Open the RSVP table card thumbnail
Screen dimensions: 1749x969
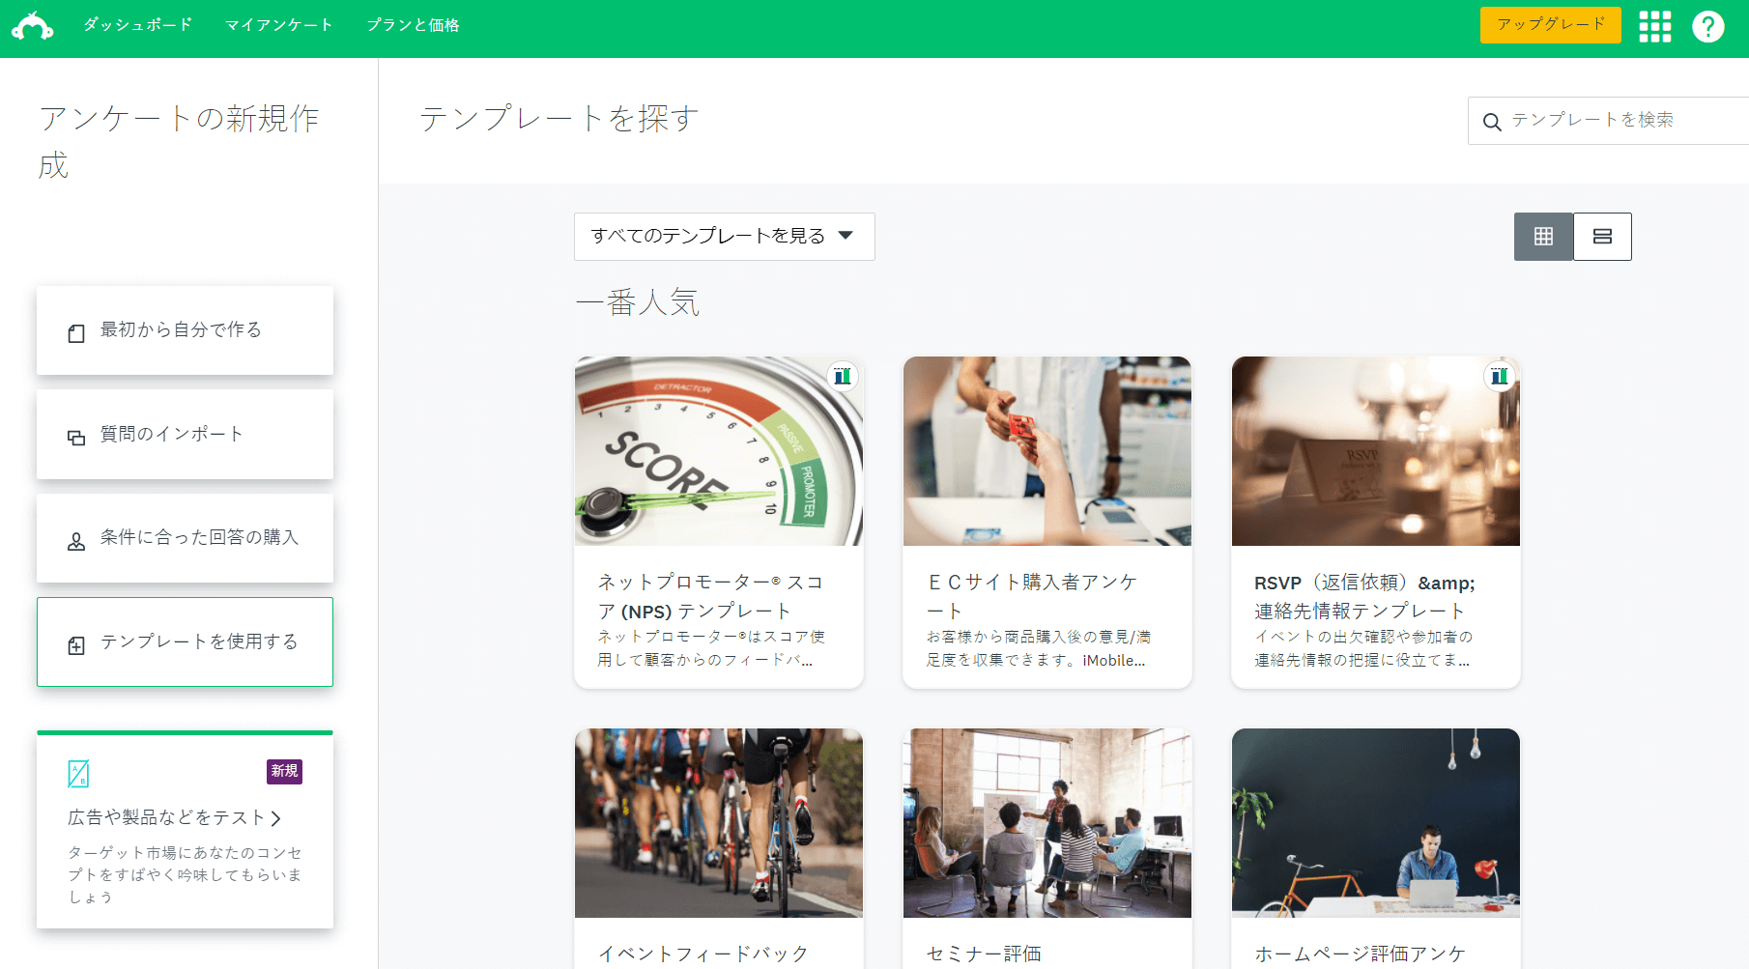[1376, 451]
